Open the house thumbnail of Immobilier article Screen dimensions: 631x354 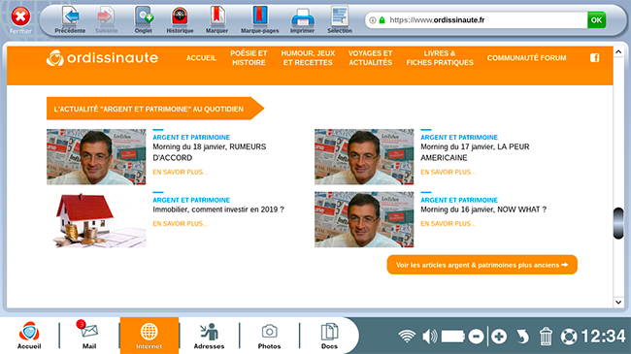coord(96,219)
